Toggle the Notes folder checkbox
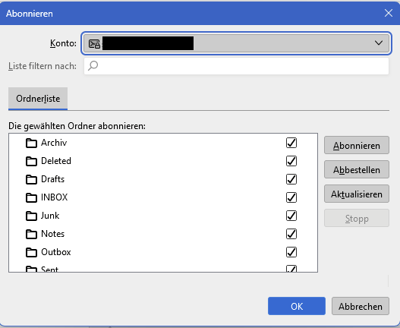The width and height of the screenshot is (400, 328). coord(291,234)
